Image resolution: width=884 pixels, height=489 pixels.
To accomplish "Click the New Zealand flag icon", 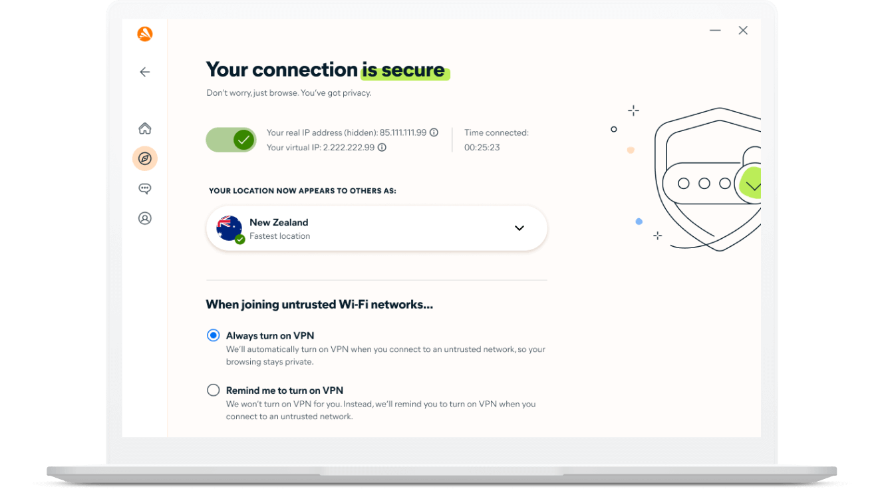I will pyautogui.click(x=229, y=228).
